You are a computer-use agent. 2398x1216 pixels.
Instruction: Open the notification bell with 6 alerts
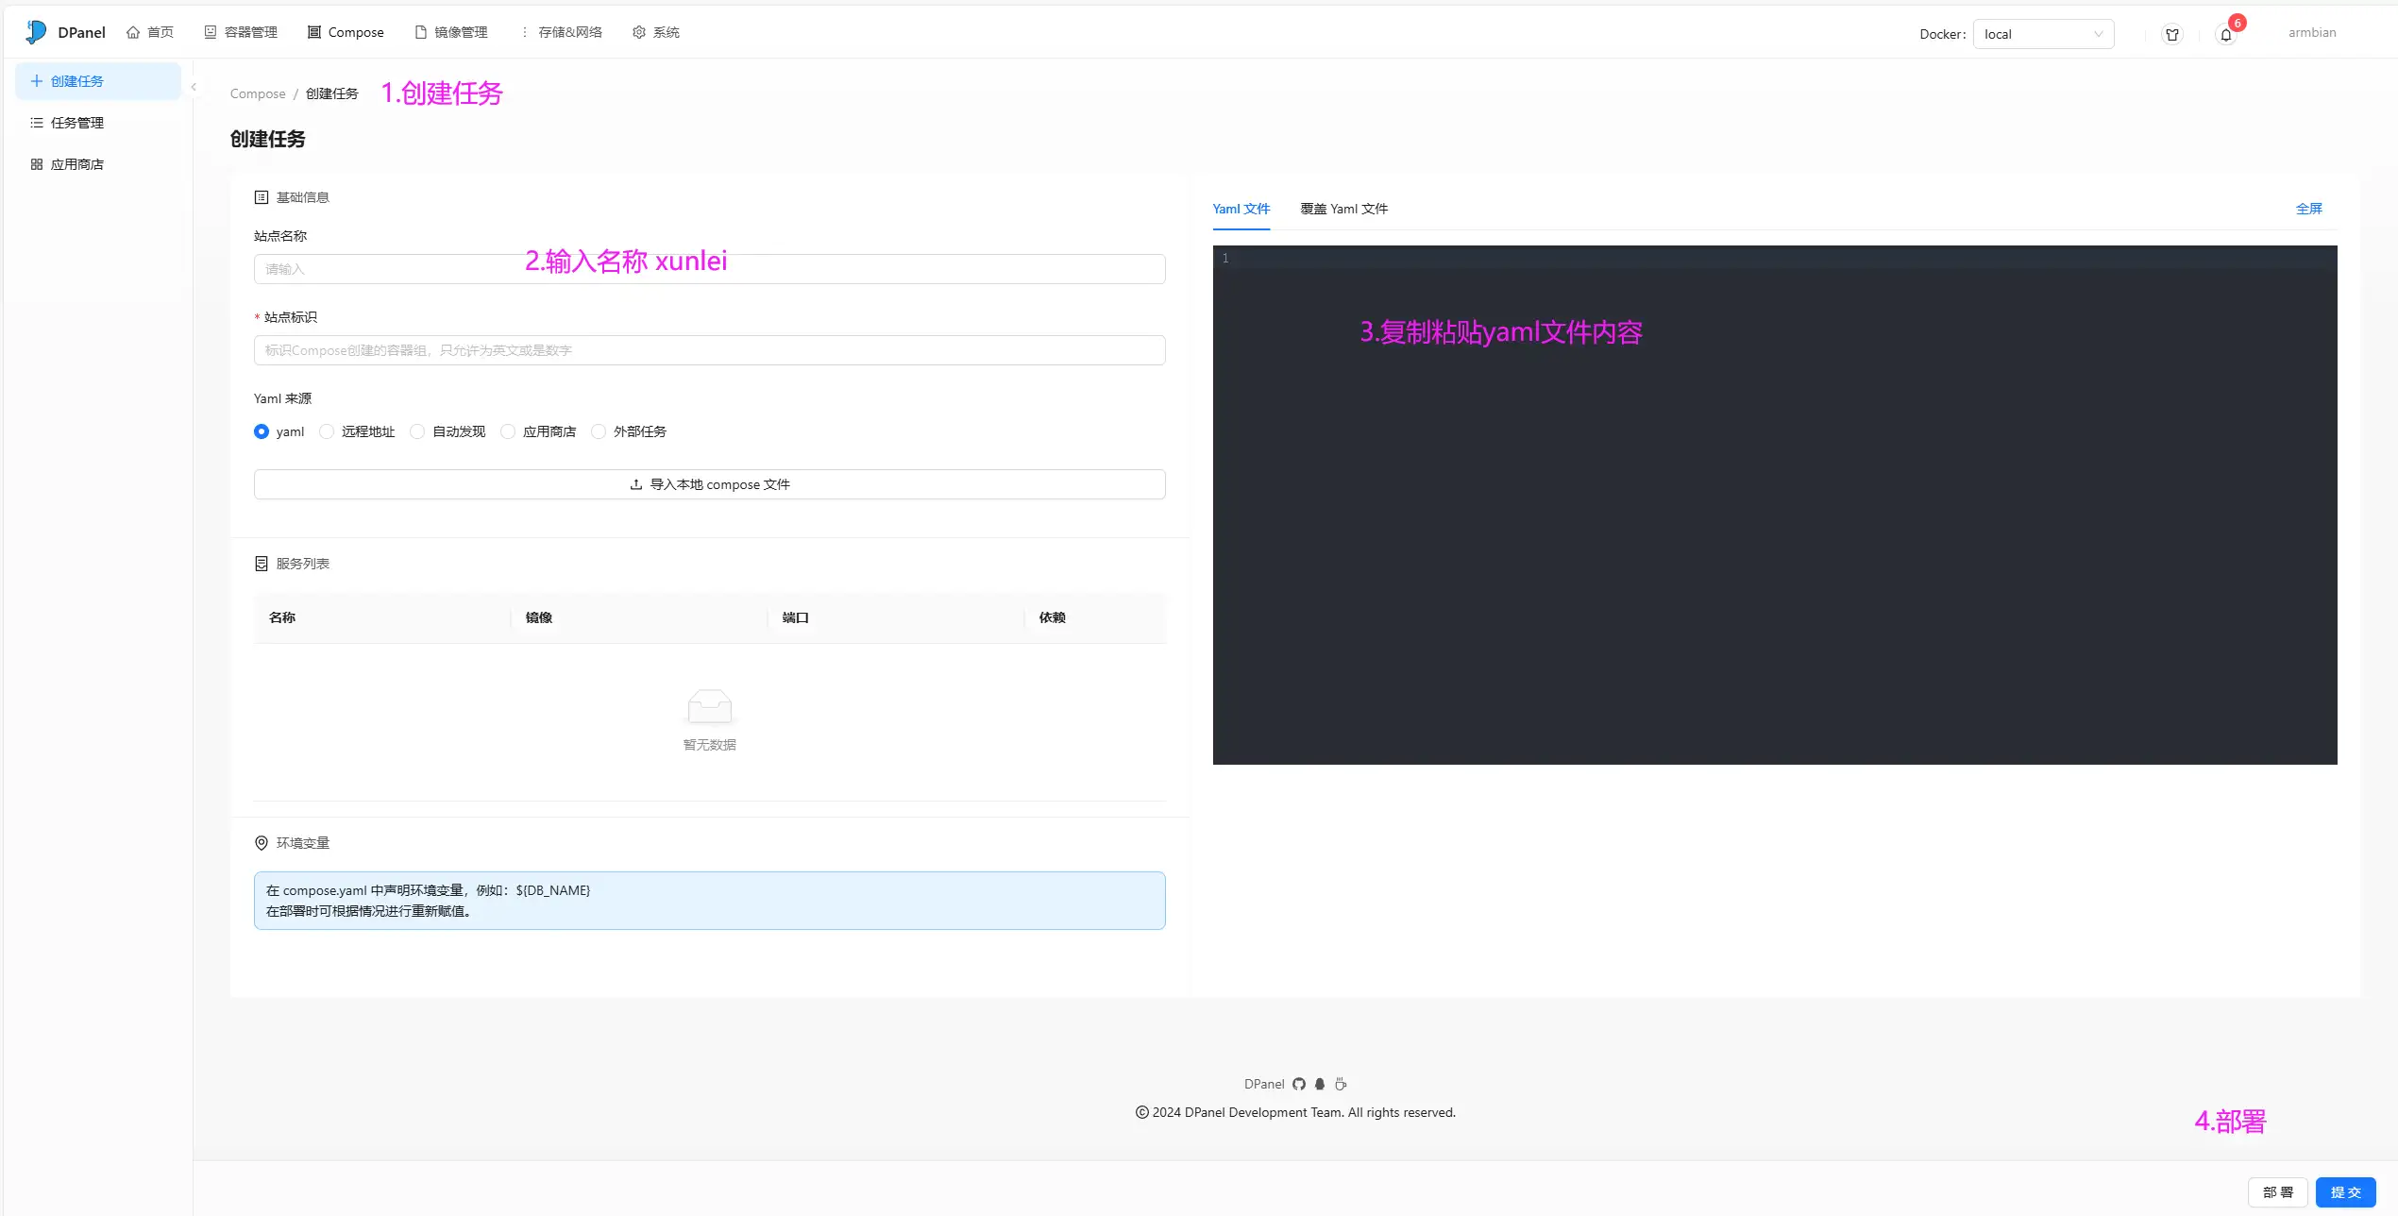[x=2226, y=33]
